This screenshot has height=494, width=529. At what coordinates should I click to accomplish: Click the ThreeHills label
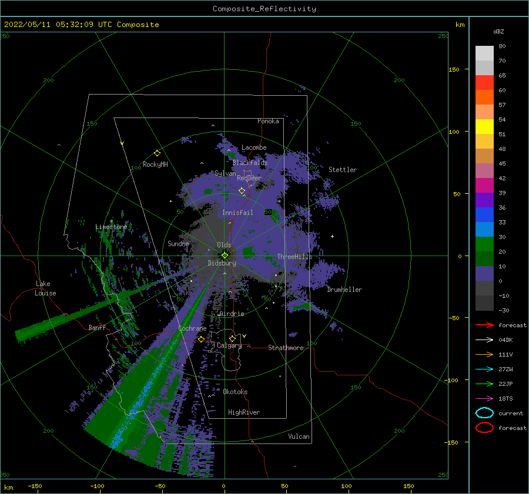tap(295, 257)
